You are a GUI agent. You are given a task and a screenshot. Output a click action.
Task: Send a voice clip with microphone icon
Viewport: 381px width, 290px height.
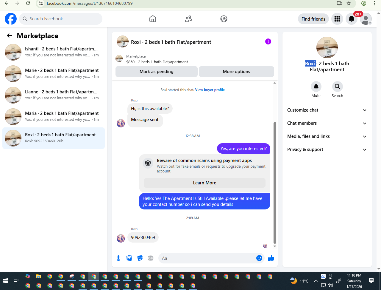118,258
